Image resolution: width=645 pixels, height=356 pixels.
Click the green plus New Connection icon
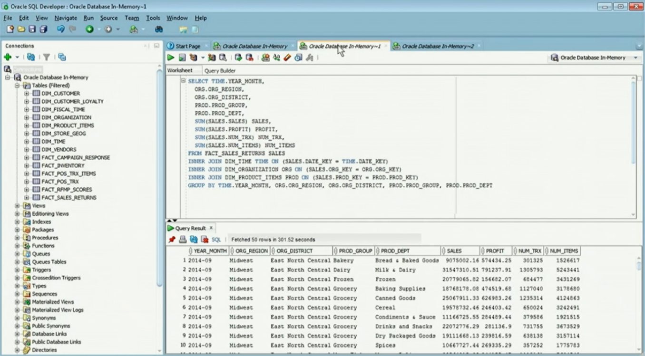8,57
